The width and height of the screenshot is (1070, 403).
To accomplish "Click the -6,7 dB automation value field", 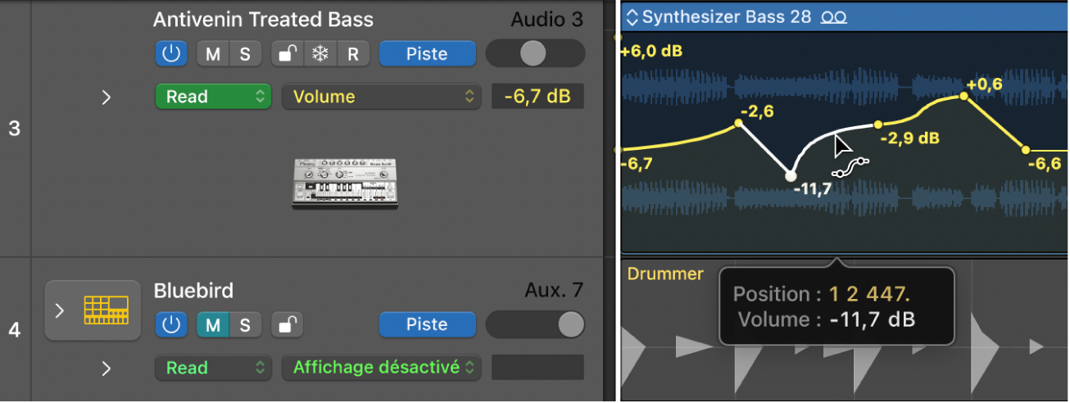I will [537, 97].
